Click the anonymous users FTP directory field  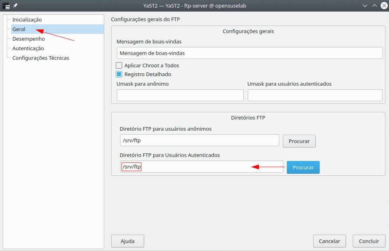click(x=199, y=140)
